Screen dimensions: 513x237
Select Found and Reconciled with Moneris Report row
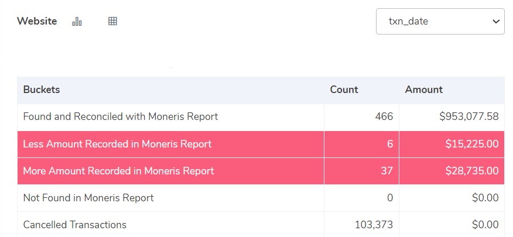click(x=261, y=116)
